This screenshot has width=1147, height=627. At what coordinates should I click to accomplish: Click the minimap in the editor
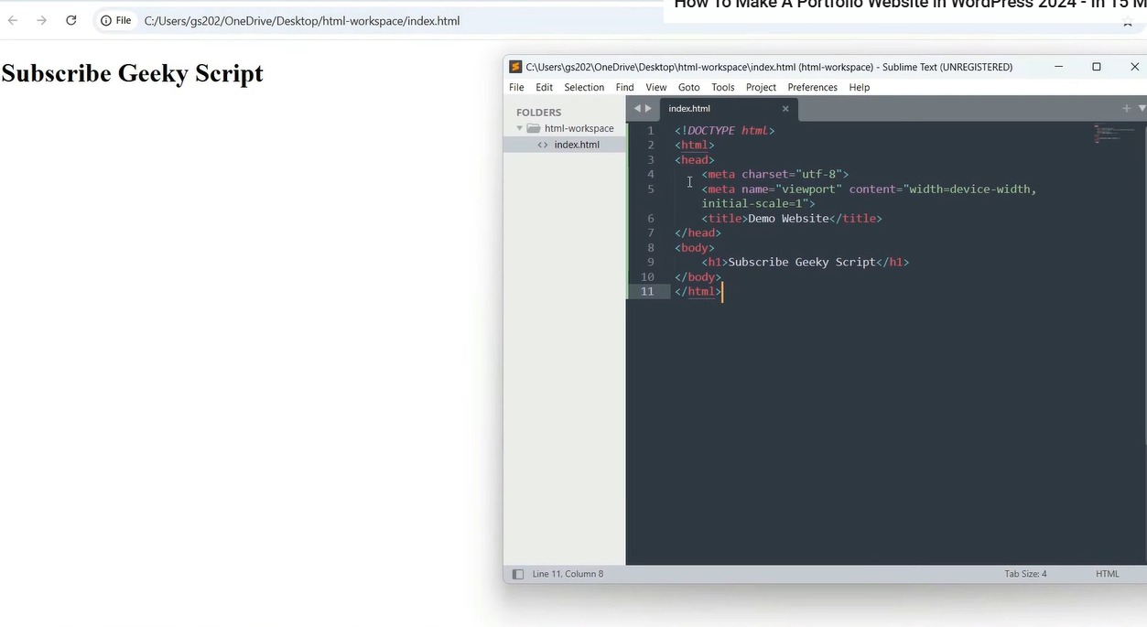pos(1114,134)
